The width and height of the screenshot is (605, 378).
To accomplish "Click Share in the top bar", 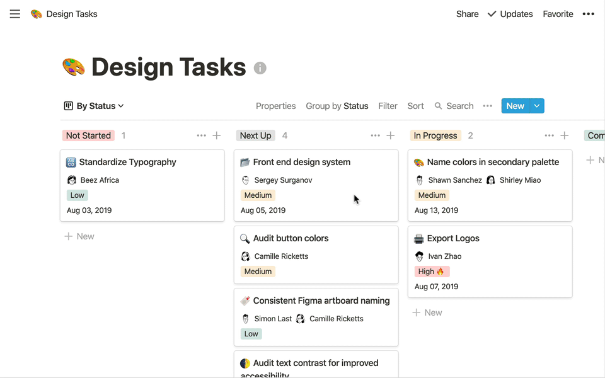I will 467,14.
